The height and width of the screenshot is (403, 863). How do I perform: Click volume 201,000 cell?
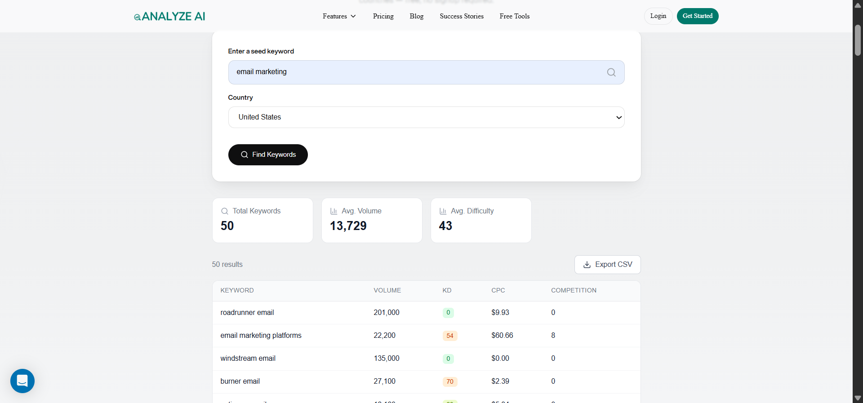tap(387, 313)
